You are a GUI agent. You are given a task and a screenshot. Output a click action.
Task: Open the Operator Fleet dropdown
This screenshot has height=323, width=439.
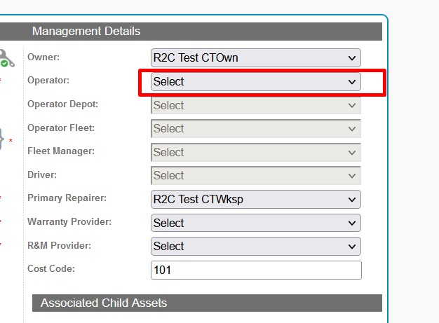point(256,129)
